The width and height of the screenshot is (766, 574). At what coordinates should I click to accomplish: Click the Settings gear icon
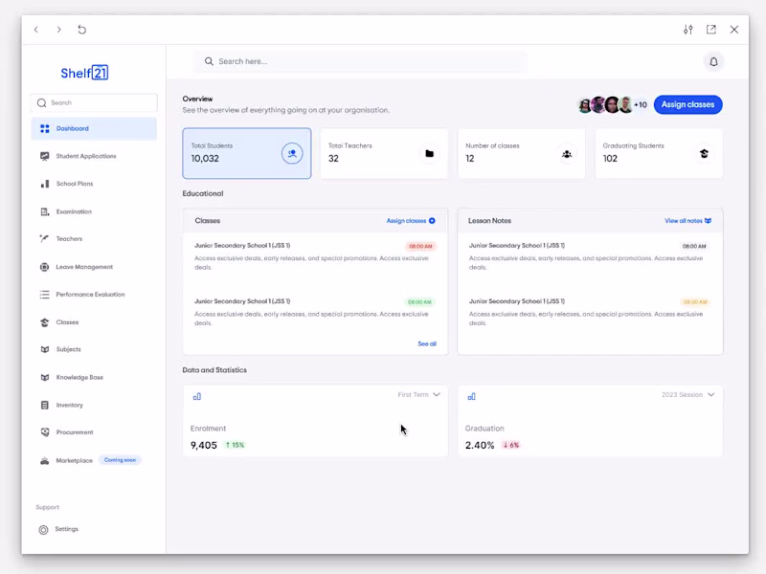[x=43, y=530]
